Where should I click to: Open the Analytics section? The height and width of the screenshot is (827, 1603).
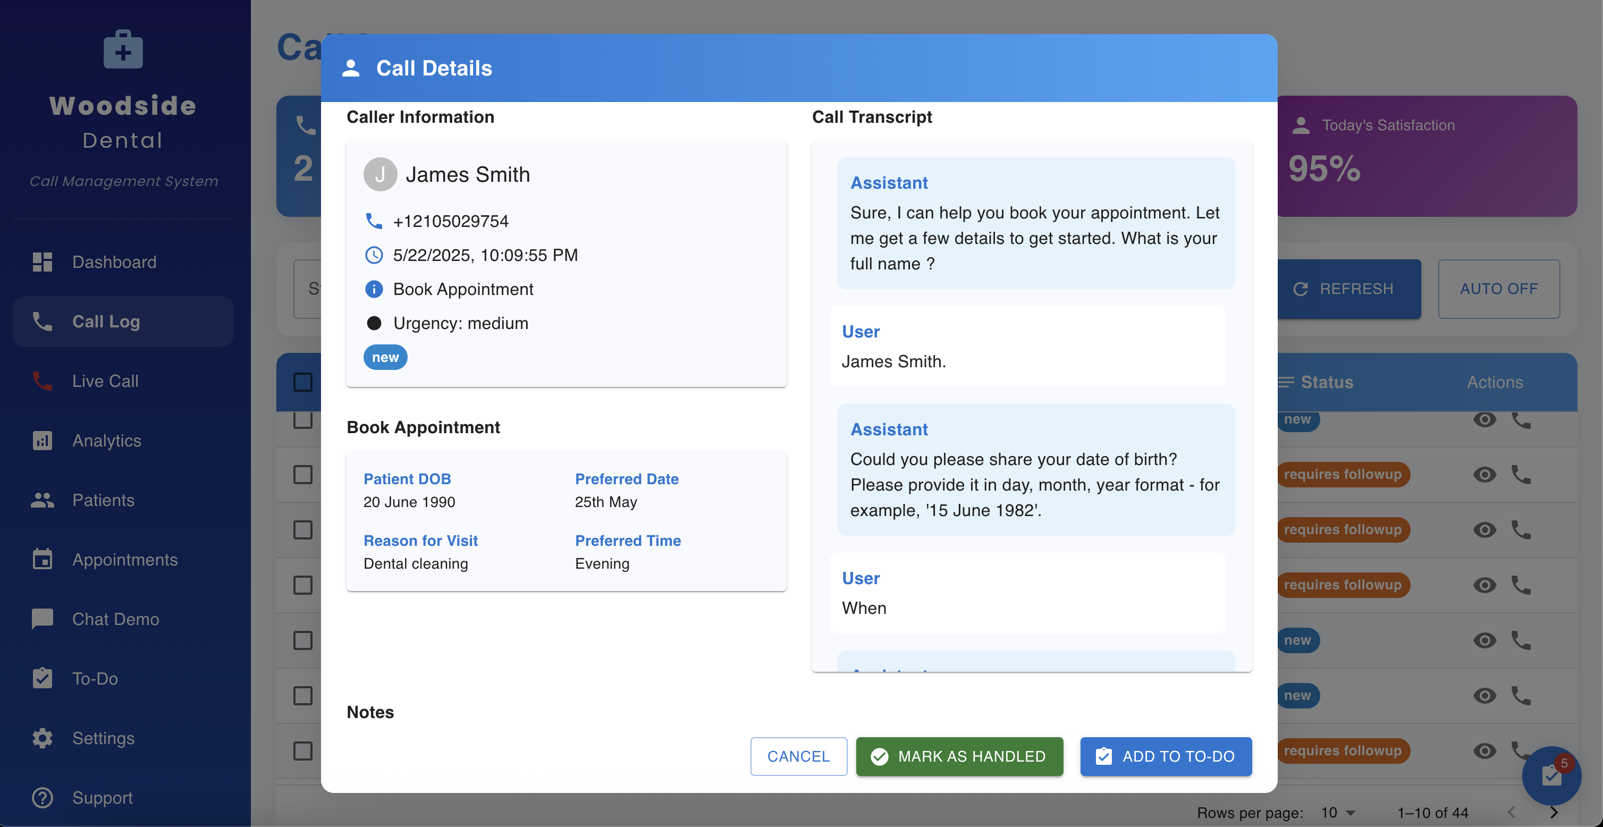pyautogui.click(x=123, y=441)
